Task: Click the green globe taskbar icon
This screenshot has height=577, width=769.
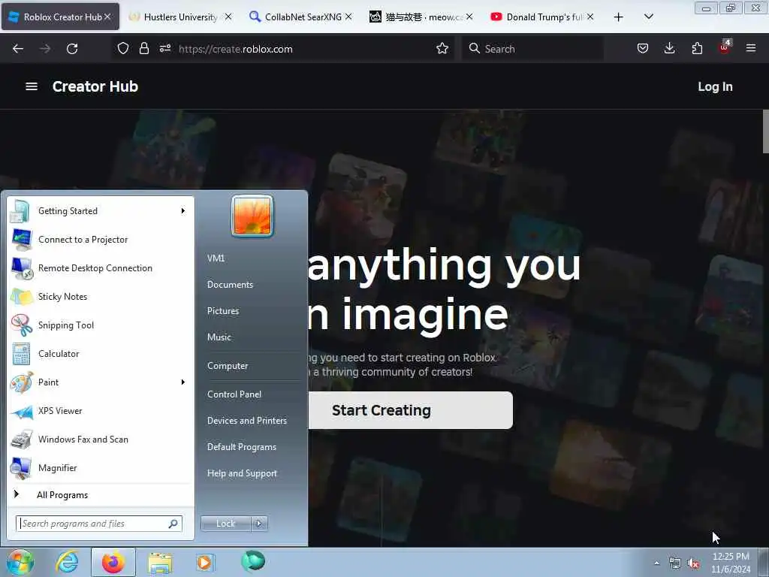Action: click(x=252, y=561)
